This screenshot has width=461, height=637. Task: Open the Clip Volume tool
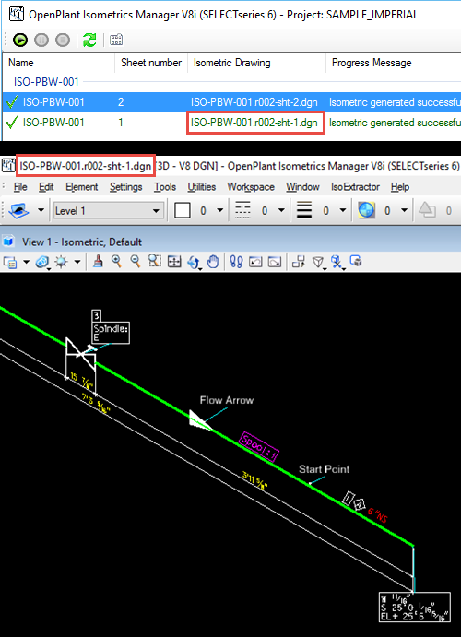point(318,262)
